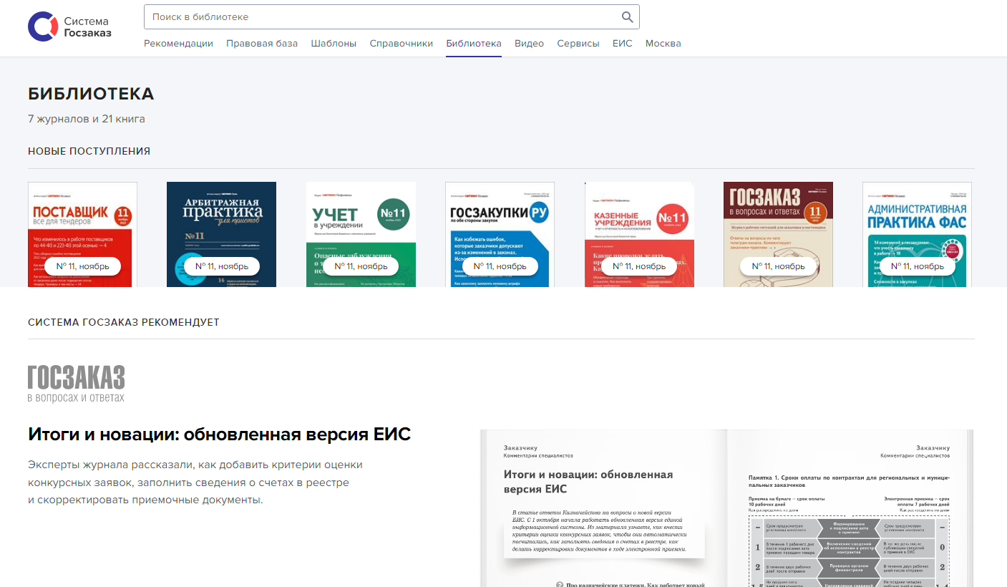Click № 11 badge on Казенные учреждения
This screenshot has height=587, width=1007.
[x=639, y=266]
